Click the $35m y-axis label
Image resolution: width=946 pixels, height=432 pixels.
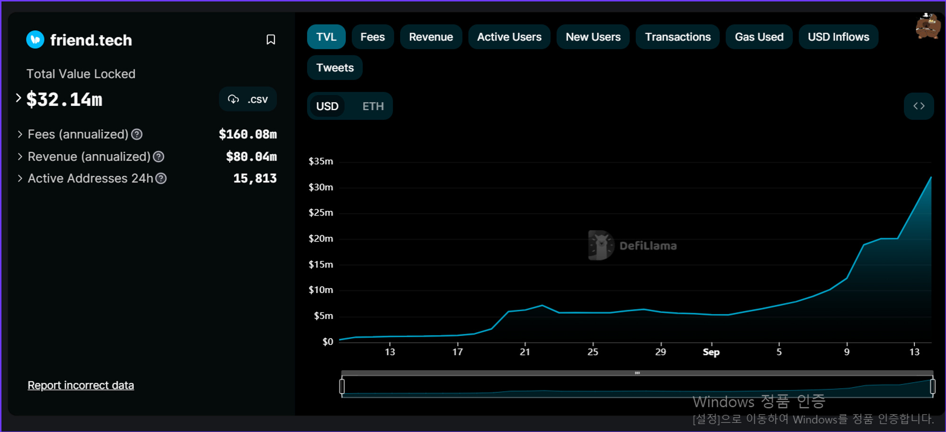click(321, 162)
